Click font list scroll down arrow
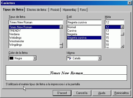133x98 pixels. coord(61,46)
